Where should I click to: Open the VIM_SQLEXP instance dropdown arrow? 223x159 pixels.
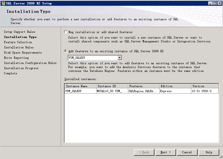(x=120, y=58)
